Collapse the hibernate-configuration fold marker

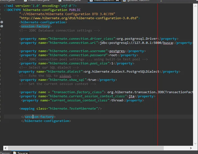coord(2,22)
